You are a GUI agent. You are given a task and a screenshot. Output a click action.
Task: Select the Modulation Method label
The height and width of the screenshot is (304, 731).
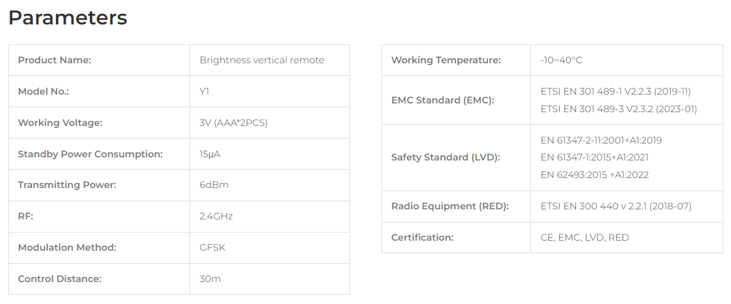(67, 247)
